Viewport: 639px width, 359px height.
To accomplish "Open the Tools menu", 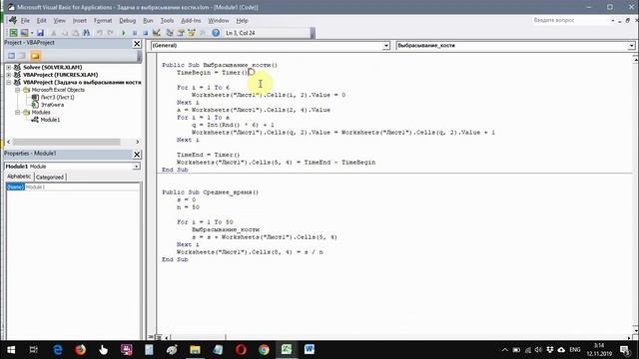I will tap(167, 20).
